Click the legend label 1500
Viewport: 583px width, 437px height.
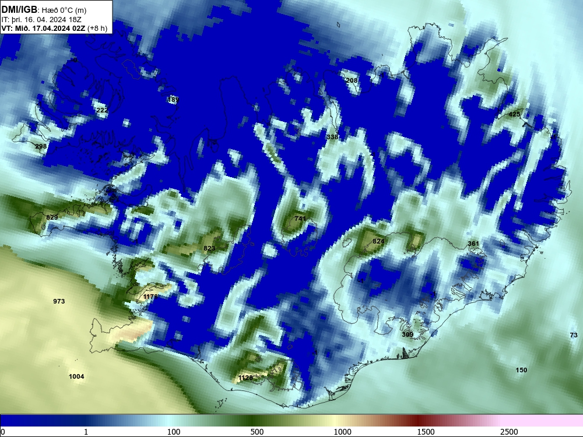426,432
